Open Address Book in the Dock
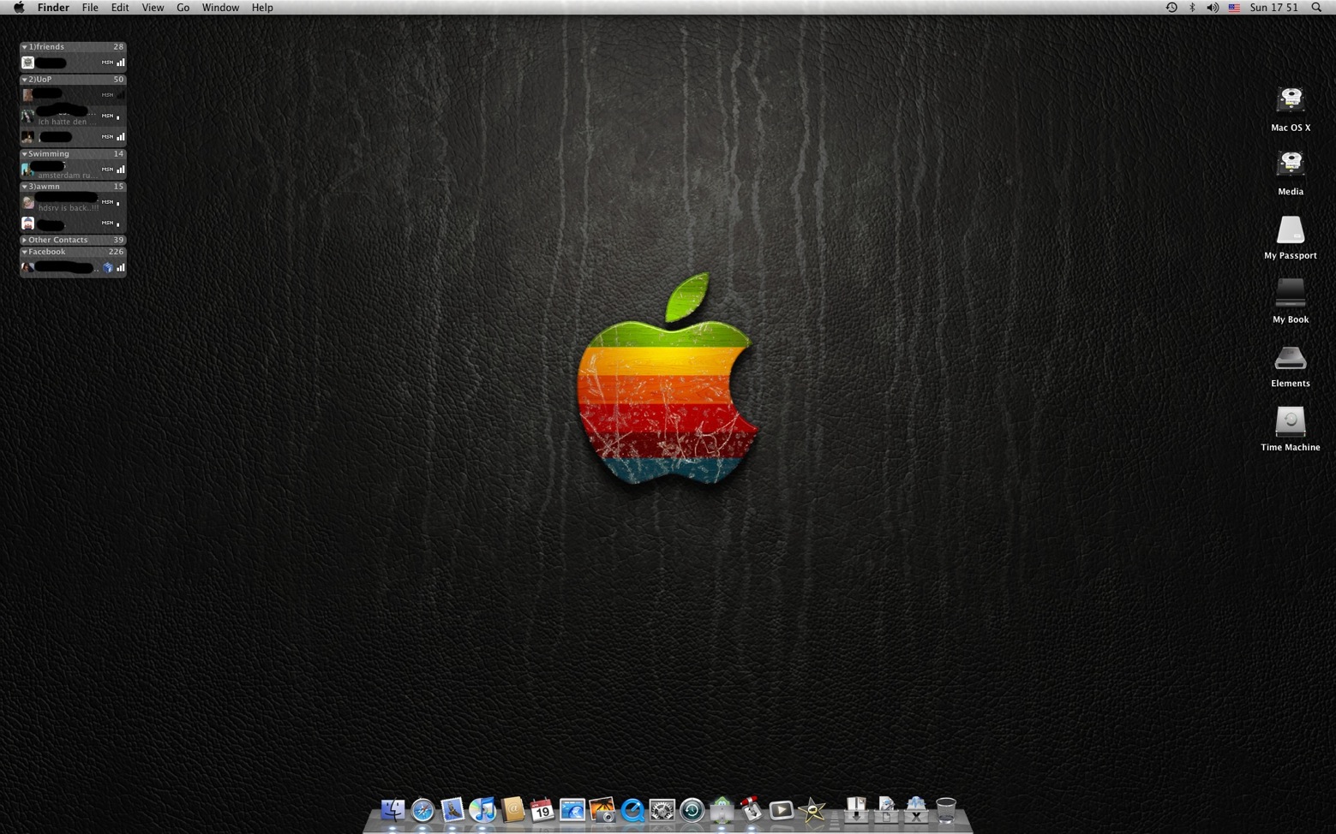 click(512, 809)
